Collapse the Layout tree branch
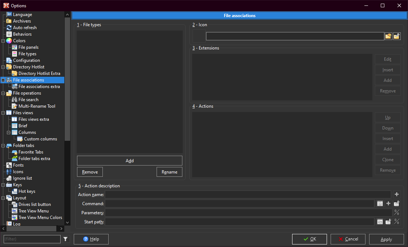Screen dimensions: 408x247 3,198
